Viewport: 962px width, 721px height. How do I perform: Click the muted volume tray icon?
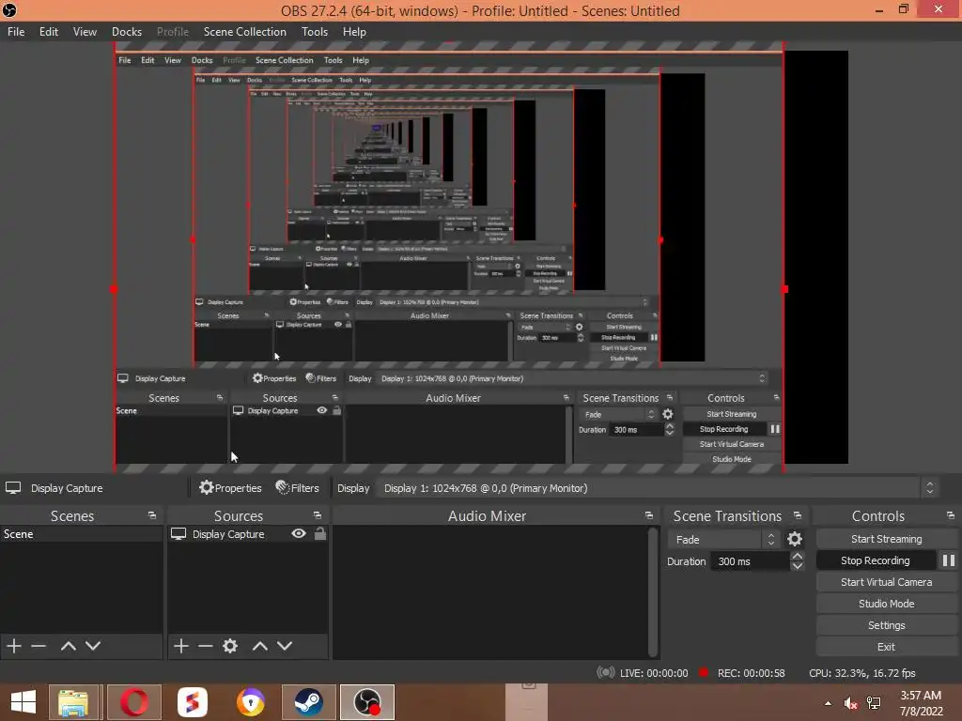pyautogui.click(x=850, y=703)
